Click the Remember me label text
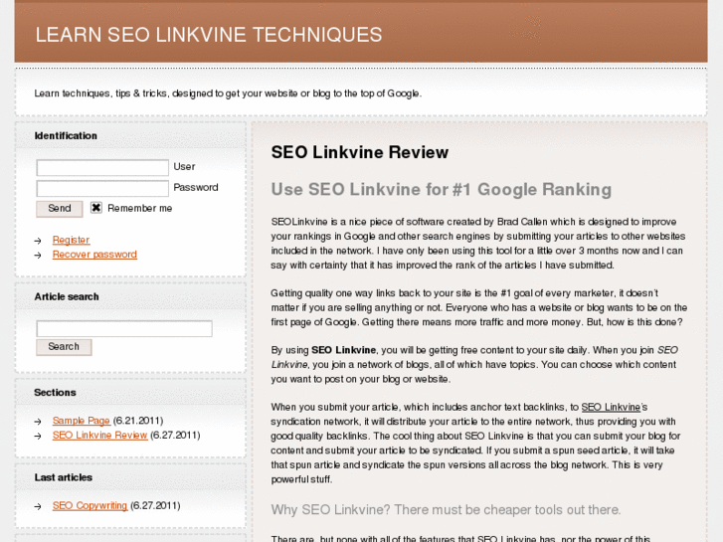The width and height of the screenshot is (723, 542). (x=139, y=209)
